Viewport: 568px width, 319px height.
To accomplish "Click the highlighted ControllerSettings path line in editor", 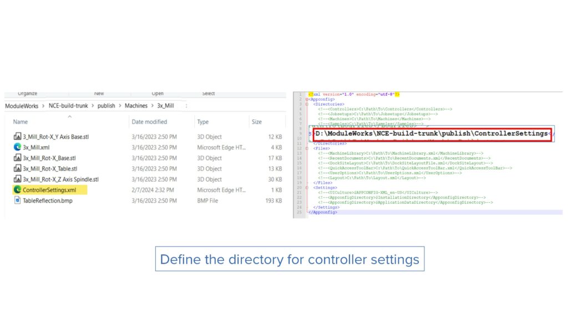I will tap(432, 134).
